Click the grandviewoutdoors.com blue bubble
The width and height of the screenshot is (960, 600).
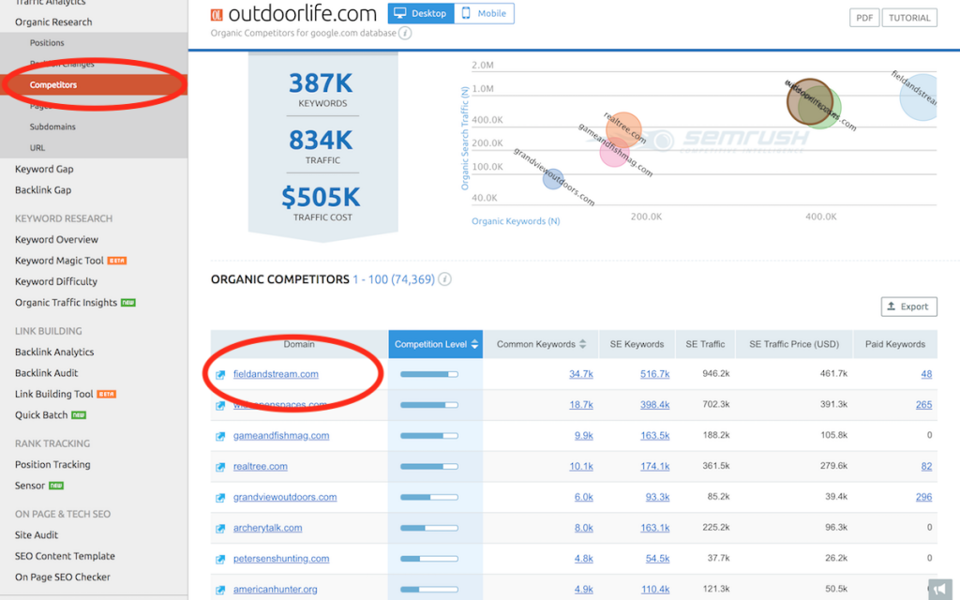coord(553,179)
